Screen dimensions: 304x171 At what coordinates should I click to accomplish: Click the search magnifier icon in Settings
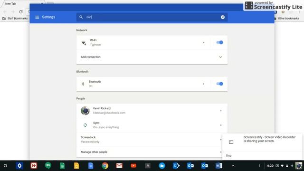(81, 17)
